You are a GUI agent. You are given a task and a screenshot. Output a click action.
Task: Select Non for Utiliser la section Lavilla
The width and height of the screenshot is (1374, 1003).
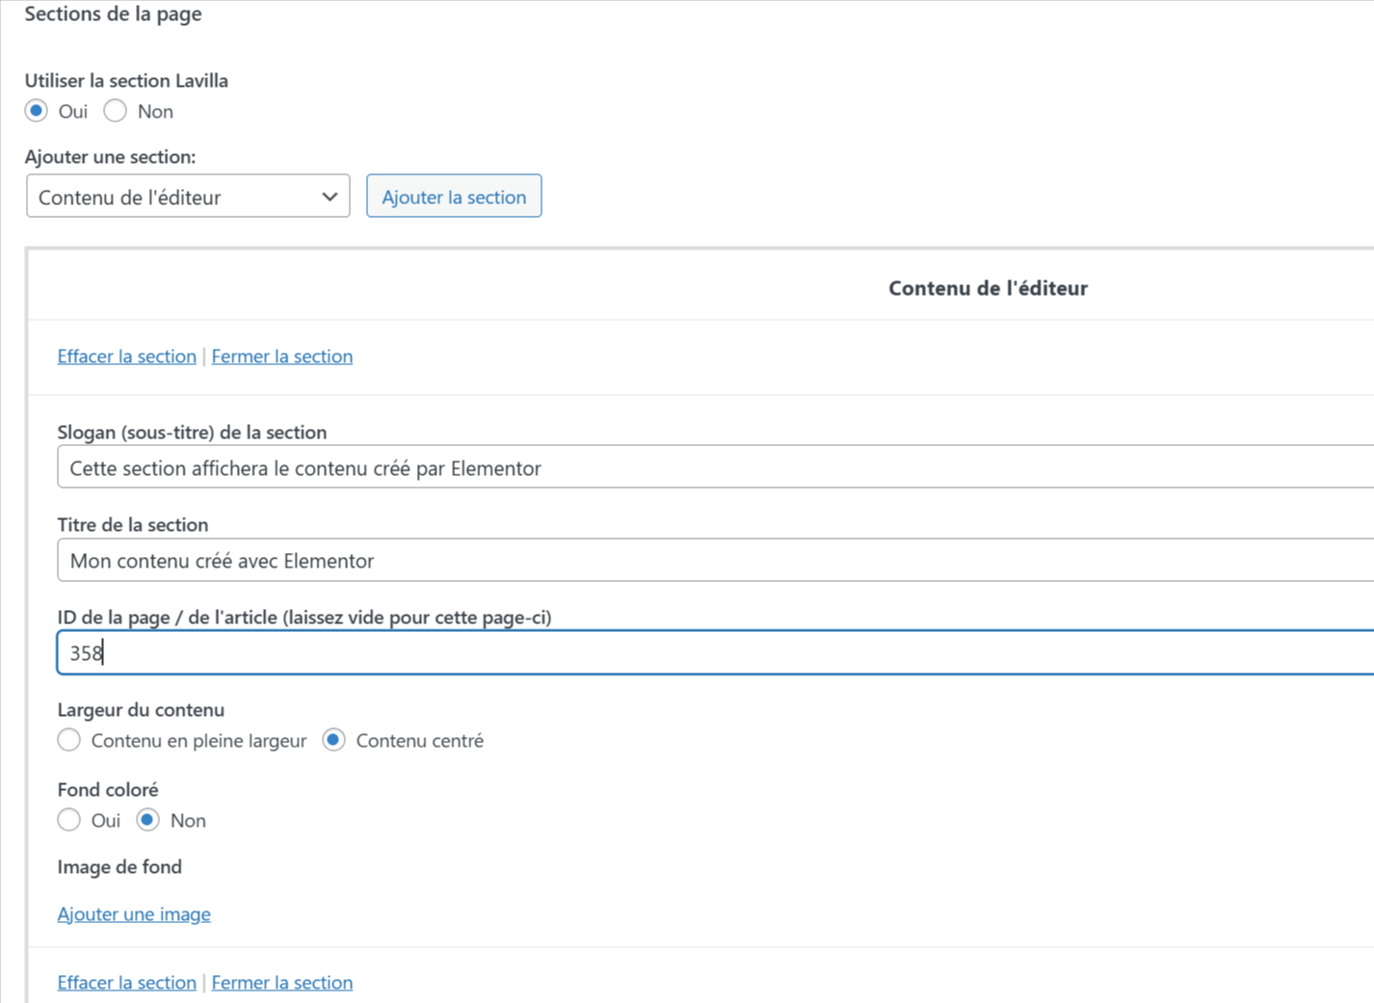(116, 111)
